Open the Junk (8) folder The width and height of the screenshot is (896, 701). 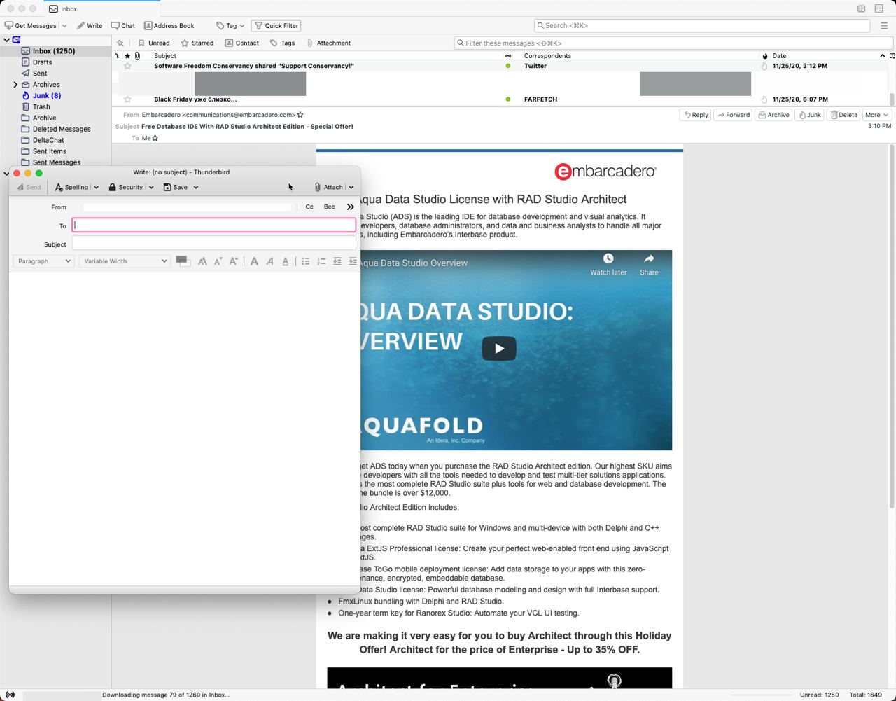[46, 96]
